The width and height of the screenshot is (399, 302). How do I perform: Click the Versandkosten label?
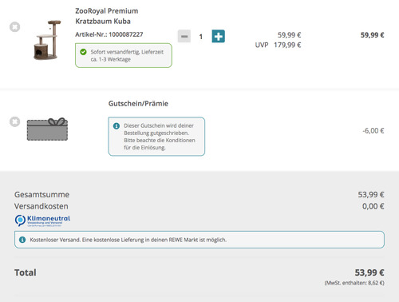pyautogui.click(x=41, y=206)
